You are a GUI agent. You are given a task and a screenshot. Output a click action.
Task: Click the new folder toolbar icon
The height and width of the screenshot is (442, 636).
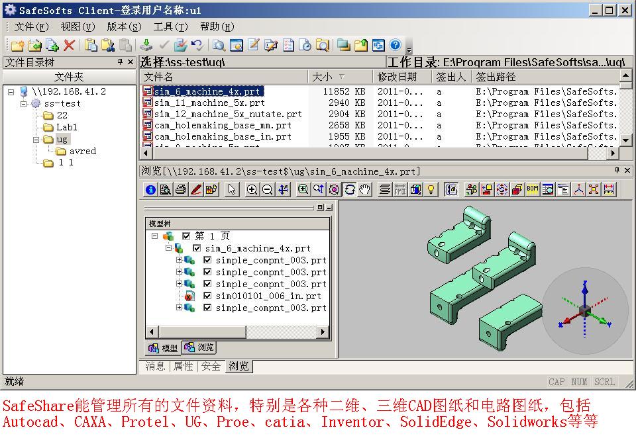[17, 45]
